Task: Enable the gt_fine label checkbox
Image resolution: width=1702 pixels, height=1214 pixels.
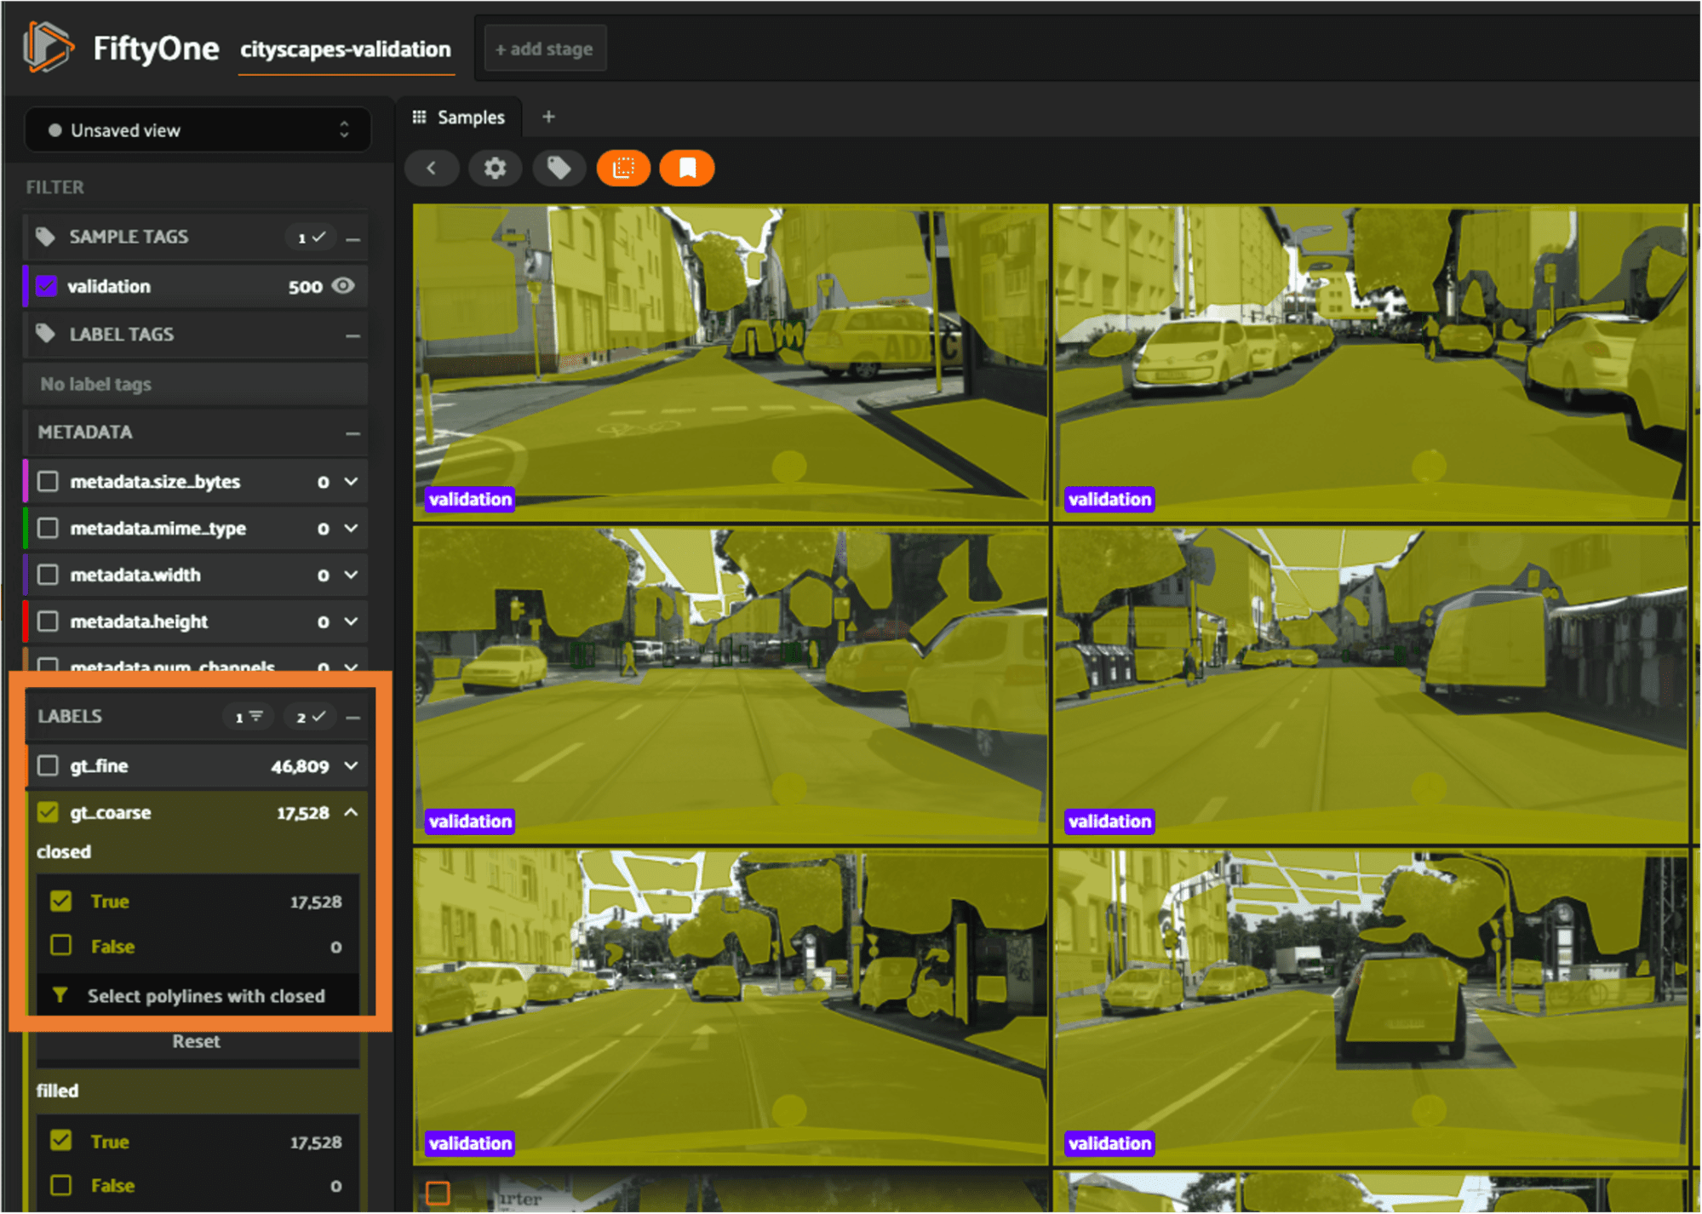Action: click(x=49, y=765)
